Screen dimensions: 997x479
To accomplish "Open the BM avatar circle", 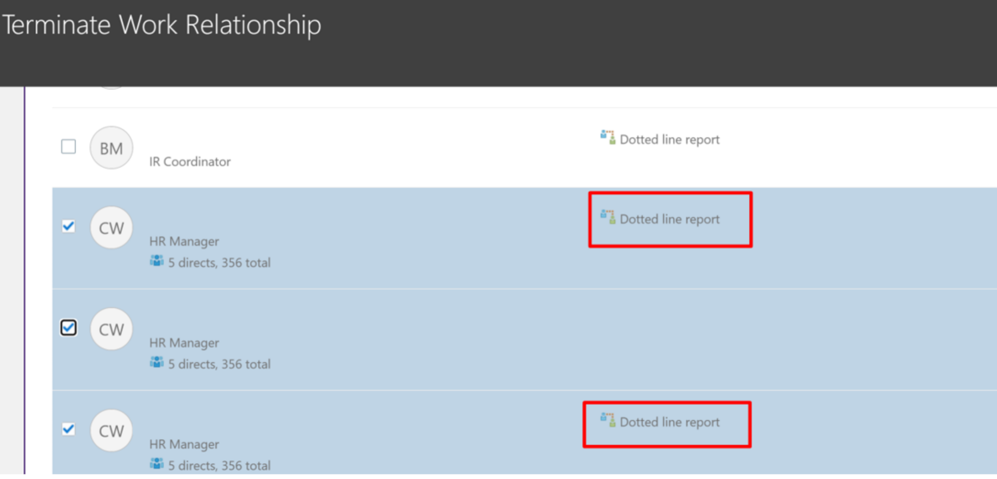I will pos(111,147).
